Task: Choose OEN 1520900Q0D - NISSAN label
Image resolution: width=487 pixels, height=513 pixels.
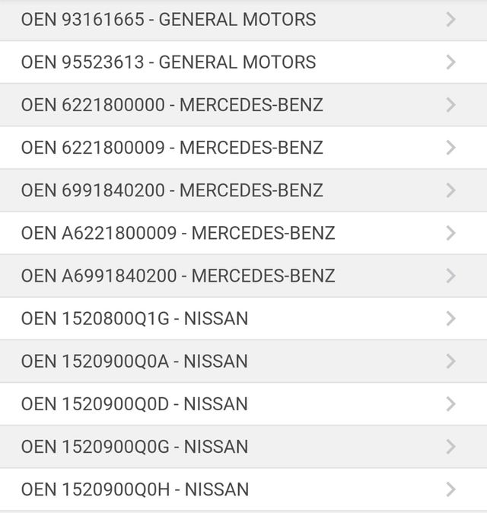Action: pos(135,403)
